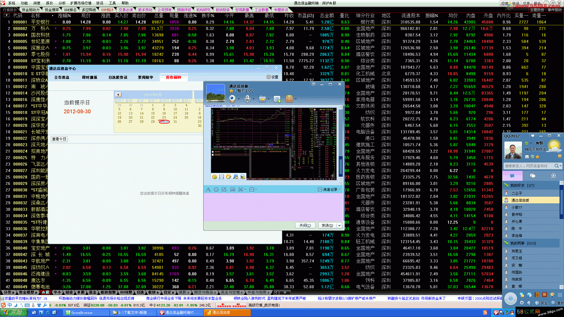Click bottom tab bar horizontal scroll thumb
Screen dimensions: 564x317
click(x=285, y=292)
